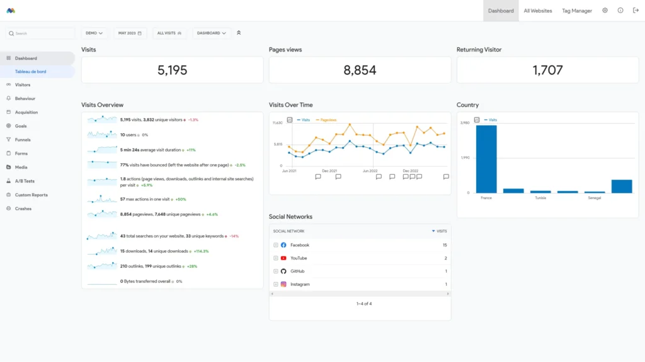
Task: Open the info icon in top bar
Action: point(620,11)
